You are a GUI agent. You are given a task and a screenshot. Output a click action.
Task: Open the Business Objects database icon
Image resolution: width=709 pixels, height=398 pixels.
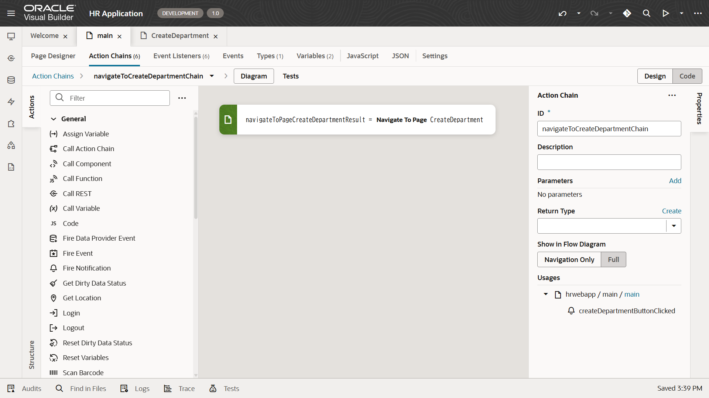pos(11,80)
